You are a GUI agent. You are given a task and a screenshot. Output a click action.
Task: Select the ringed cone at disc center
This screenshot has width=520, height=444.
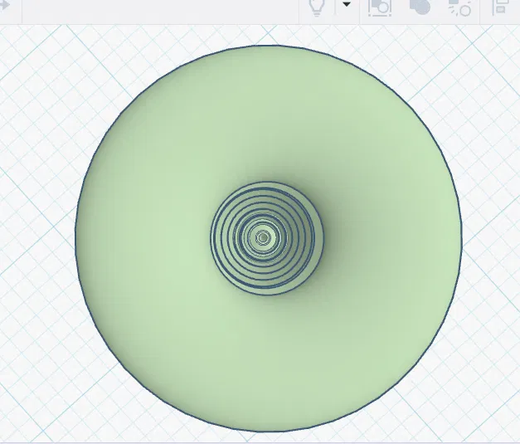tap(267, 238)
